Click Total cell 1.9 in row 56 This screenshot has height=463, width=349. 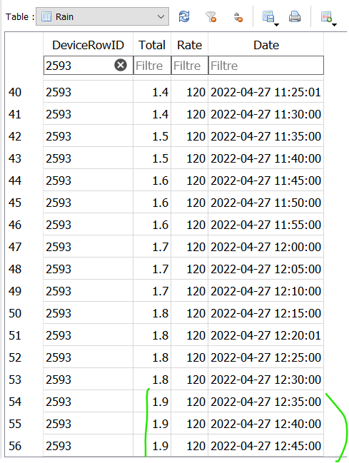152,446
